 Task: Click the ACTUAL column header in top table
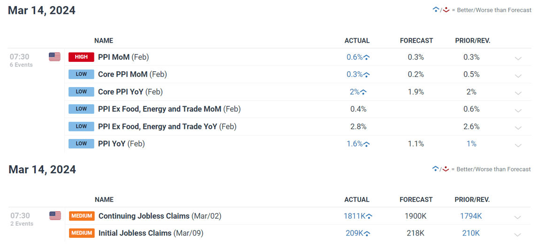(357, 40)
